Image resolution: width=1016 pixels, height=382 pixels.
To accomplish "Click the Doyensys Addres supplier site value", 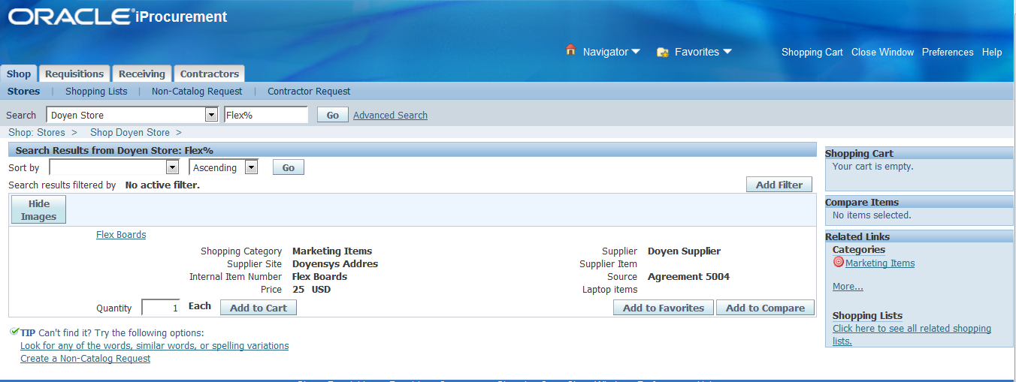I will [x=335, y=264].
